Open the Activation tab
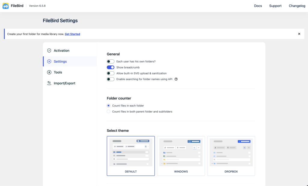This screenshot has height=186, width=308. tap(70, 51)
